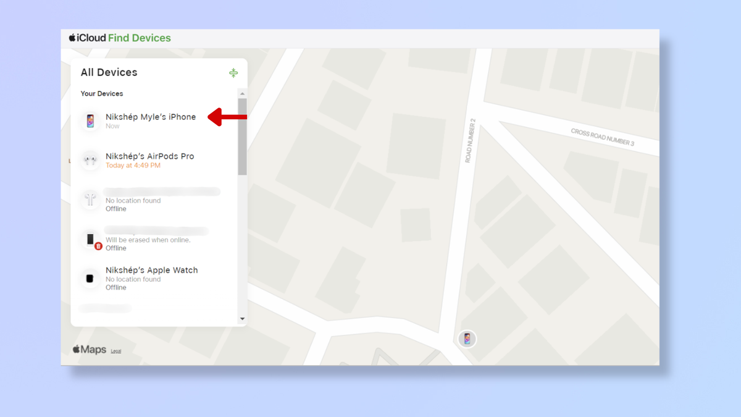The width and height of the screenshot is (741, 417).
Task: Click the iPhone location pin on the map
Action: pyautogui.click(x=467, y=339)
